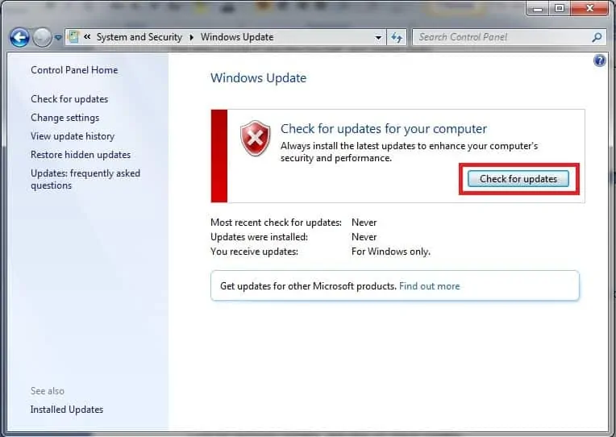Open Restore hidden updates link
The height and width of the screenshot is (437, 616).
point(81,155)
